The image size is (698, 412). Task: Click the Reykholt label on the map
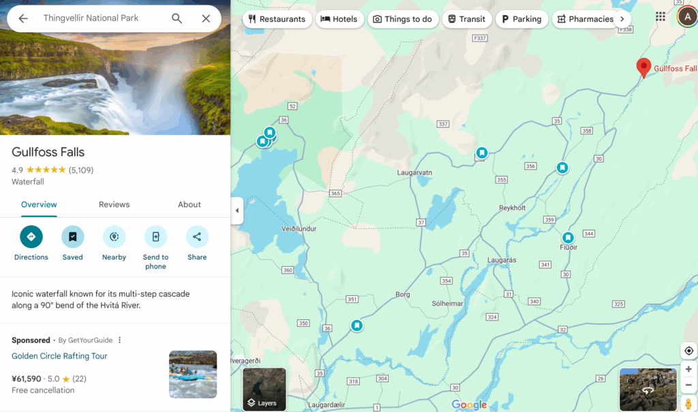coord(513,207)
